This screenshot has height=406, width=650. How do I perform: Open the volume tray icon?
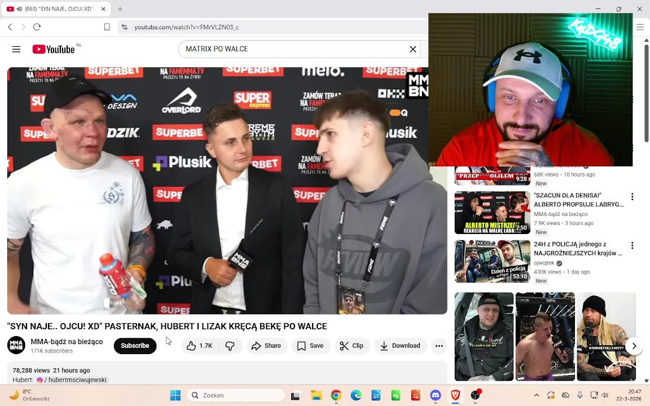pos(605,395)
